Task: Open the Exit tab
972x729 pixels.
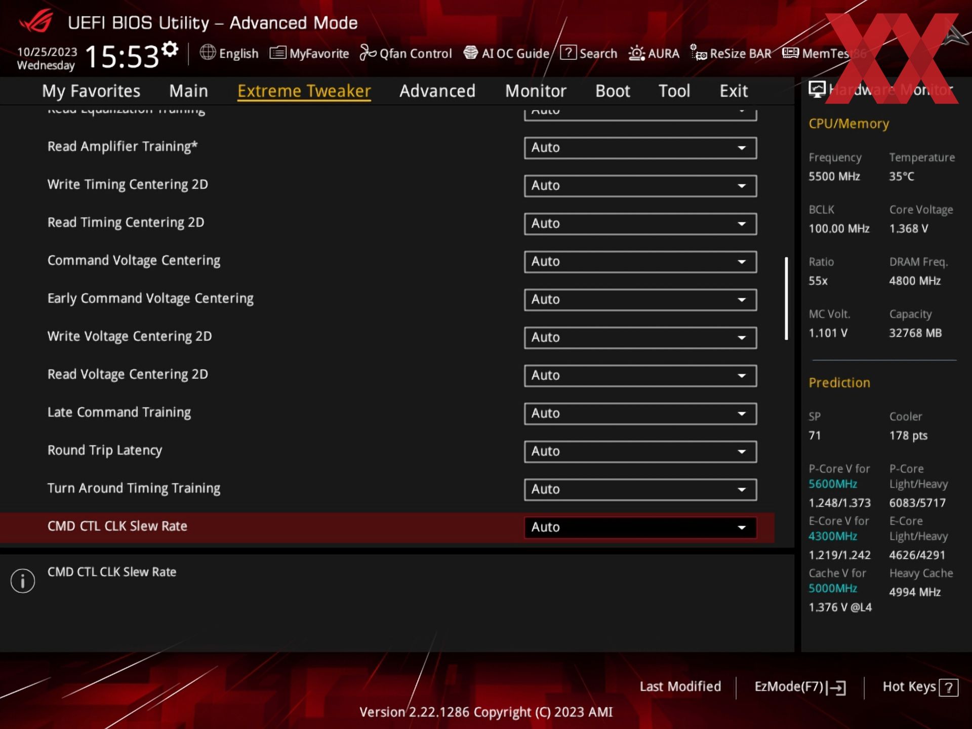Action: tap(734, 91)
